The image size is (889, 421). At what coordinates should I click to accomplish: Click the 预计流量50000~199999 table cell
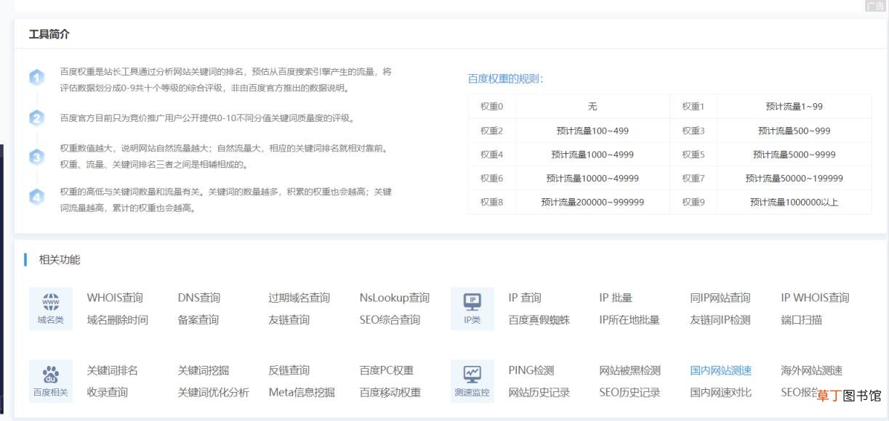pyautogui.click(x=794, y=179)
